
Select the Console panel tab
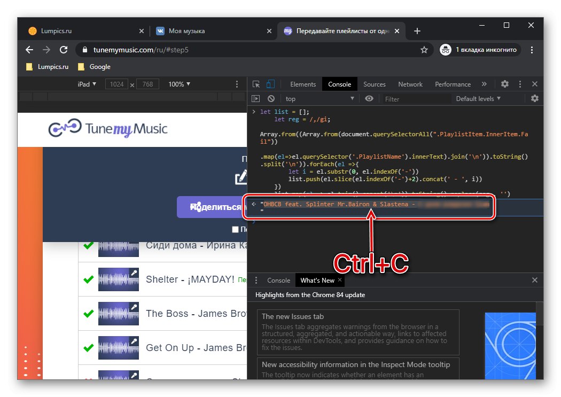(339, 84)
